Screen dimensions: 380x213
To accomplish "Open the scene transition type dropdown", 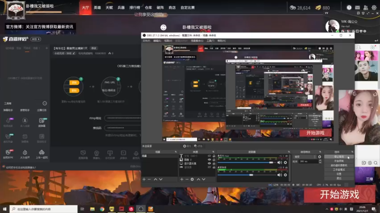I will pyautogui.click(x=304, y=157).
